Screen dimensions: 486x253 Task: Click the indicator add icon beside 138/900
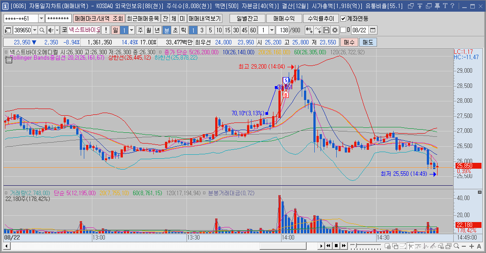coord(309,30)
